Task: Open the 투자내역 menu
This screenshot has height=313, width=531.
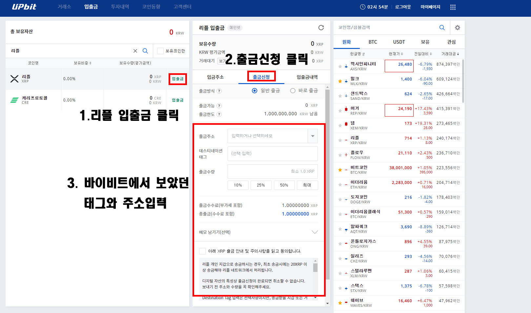Action: (x=120, y=7)
